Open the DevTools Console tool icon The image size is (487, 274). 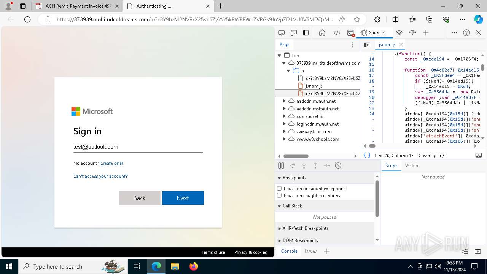pos(351,33)
